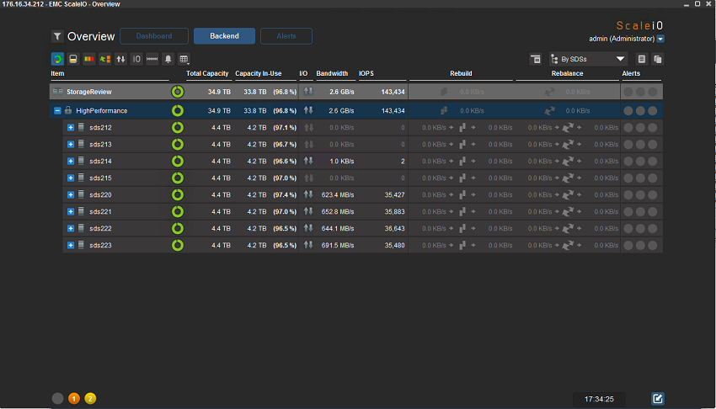This screenshot has width=716, height=409.
Task: Select the I/O bandwidth arrows view icon
Action: (120, 59)
